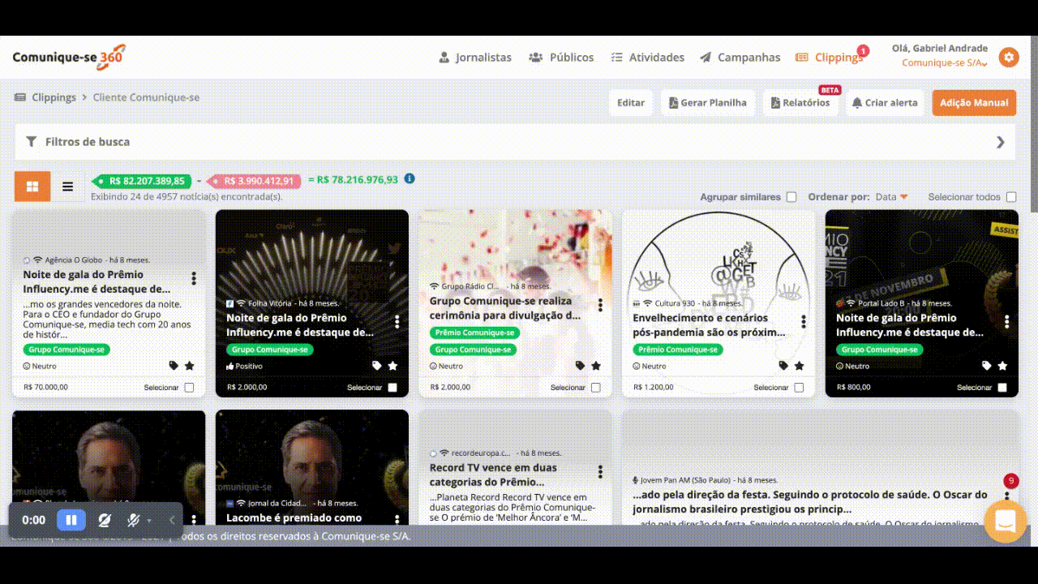Click the Gerar Planilha button

click(708, 103)
